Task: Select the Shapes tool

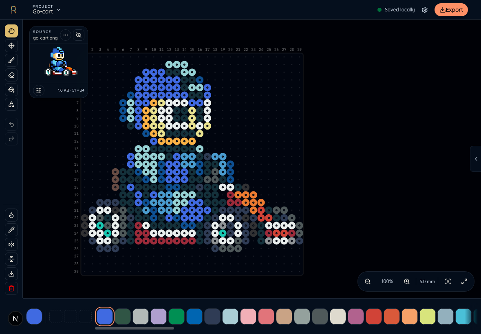Action: [x=11, y=105]
